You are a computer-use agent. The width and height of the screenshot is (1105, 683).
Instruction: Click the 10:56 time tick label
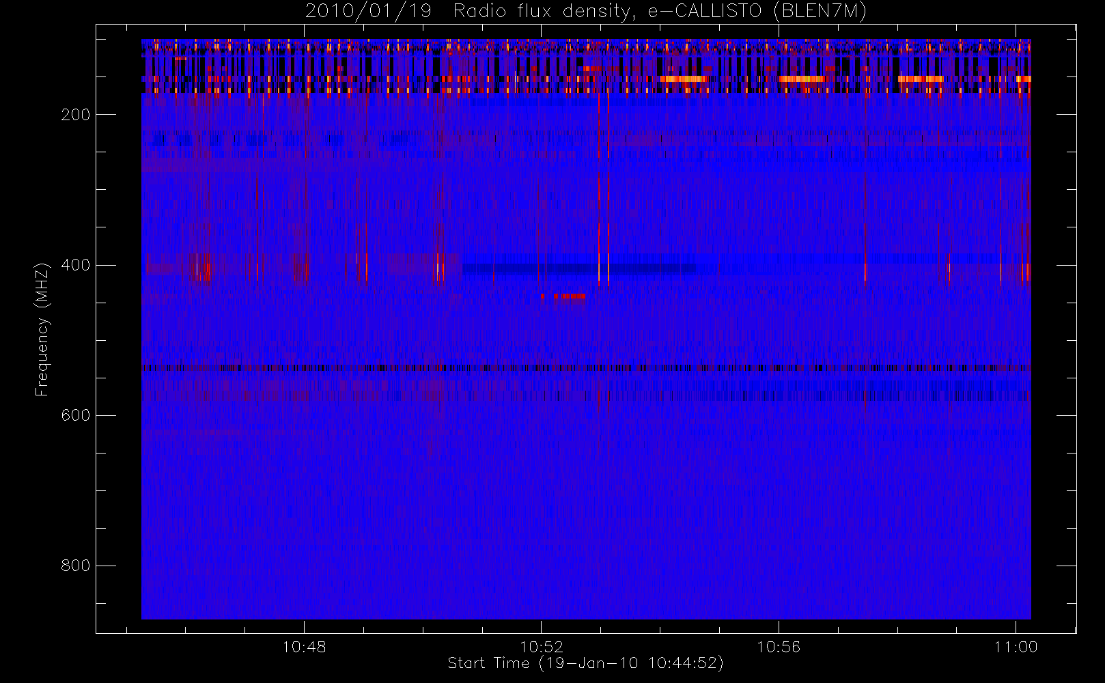(779, 647)
